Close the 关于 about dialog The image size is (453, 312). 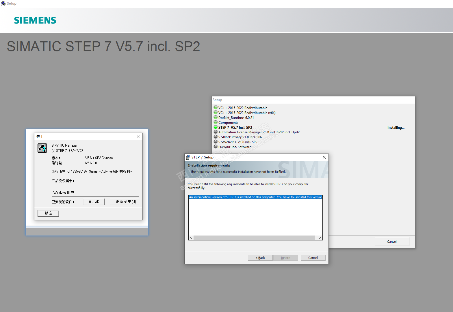(138, 137)
